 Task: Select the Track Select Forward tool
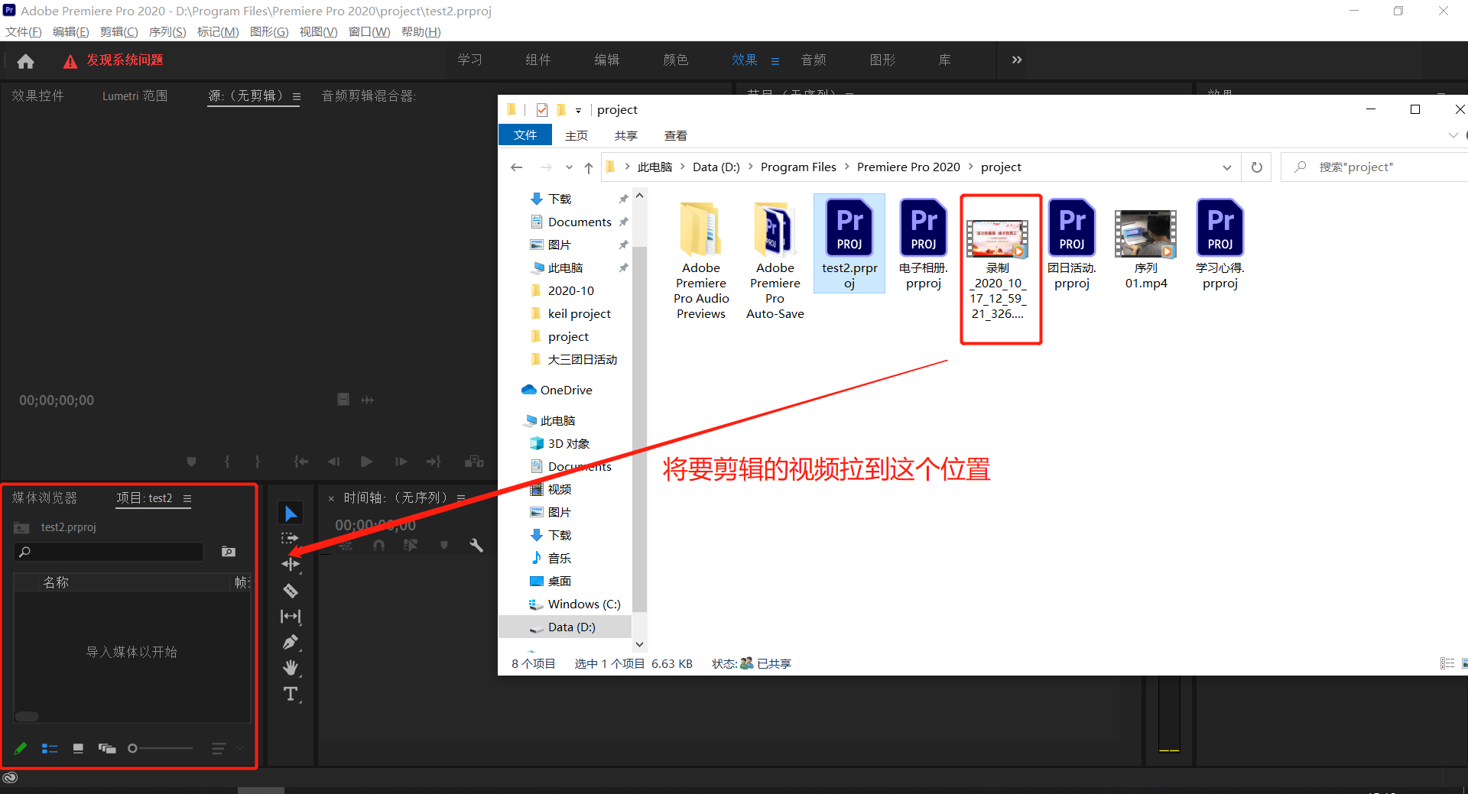click(x=291, y=539)
